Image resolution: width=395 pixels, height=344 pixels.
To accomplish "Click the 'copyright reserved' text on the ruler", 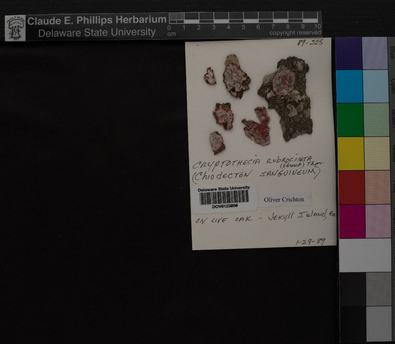I will click(295, 33).
